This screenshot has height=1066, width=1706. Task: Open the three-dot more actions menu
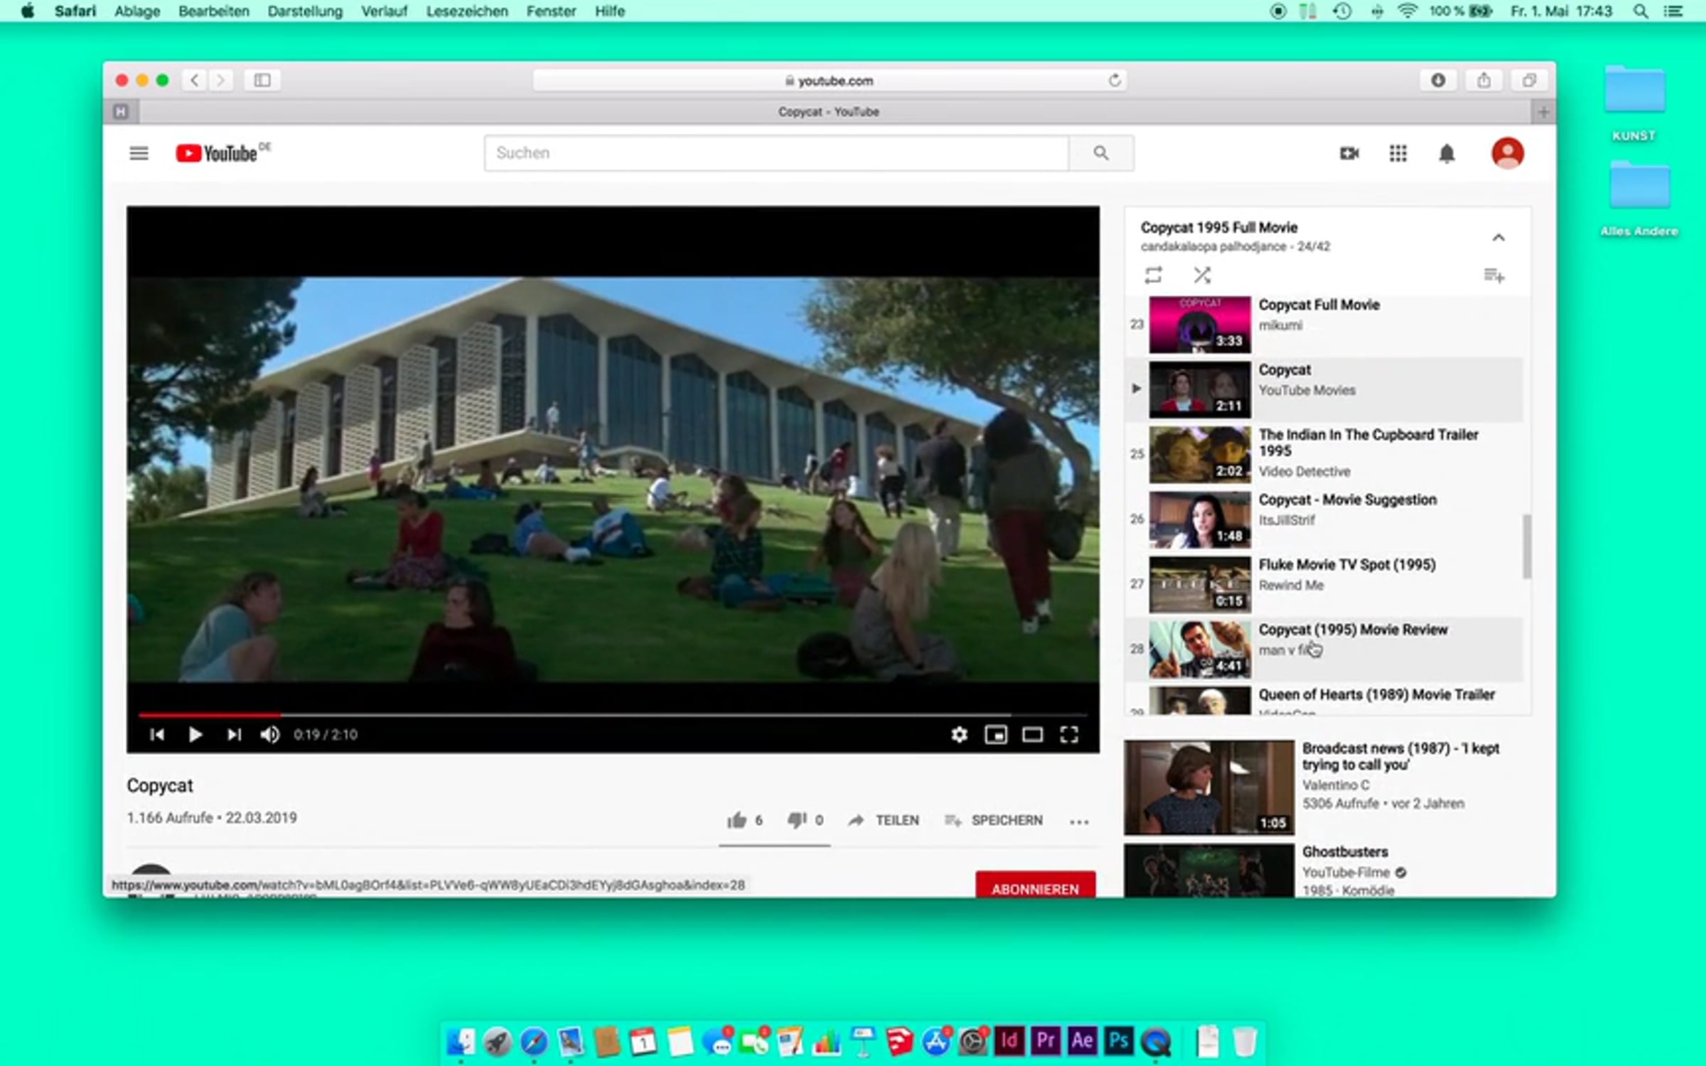click(1078, 822)
